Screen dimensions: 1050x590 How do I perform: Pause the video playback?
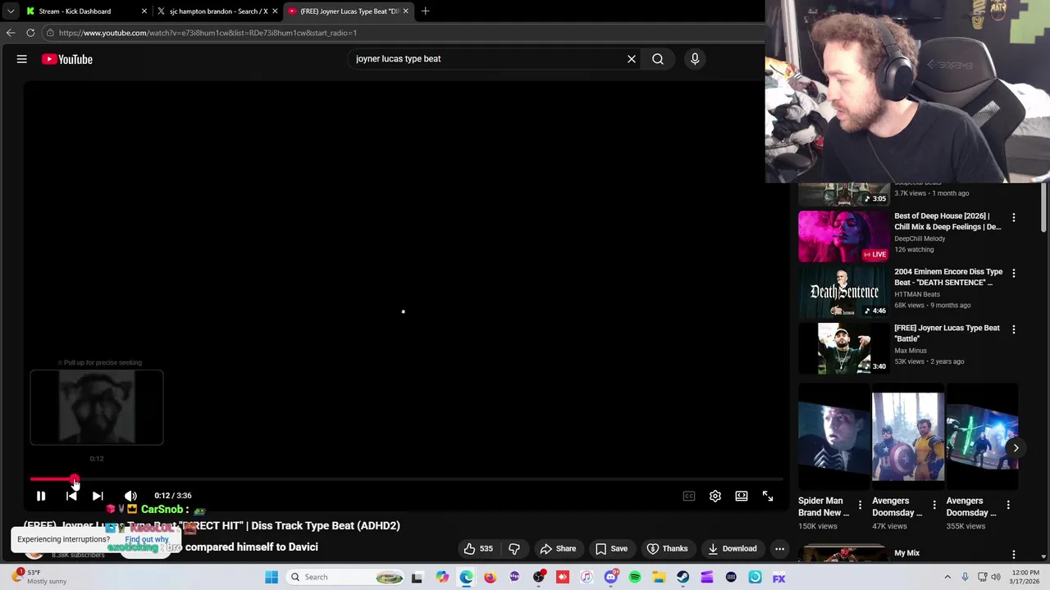pos(40,496)
